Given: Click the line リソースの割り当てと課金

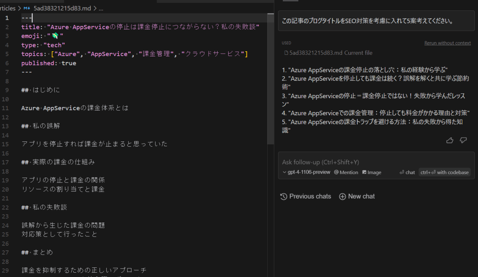Looking at the screenshot, I should (63, 189).
